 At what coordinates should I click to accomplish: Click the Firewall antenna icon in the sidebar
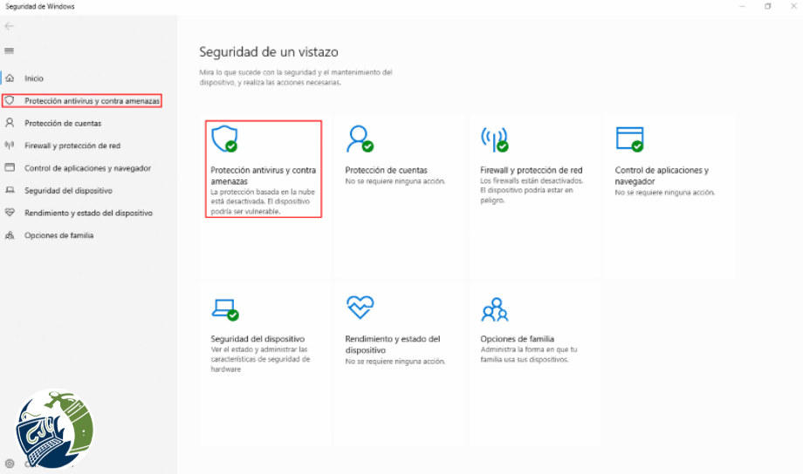(x=10, y=146)
